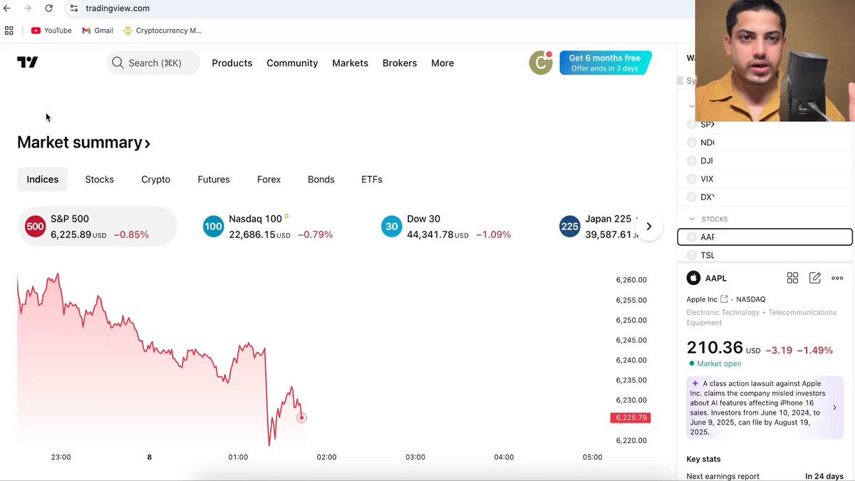The image size is (855, 481).
Task: Click the browser back arrow
Action: 7,9
